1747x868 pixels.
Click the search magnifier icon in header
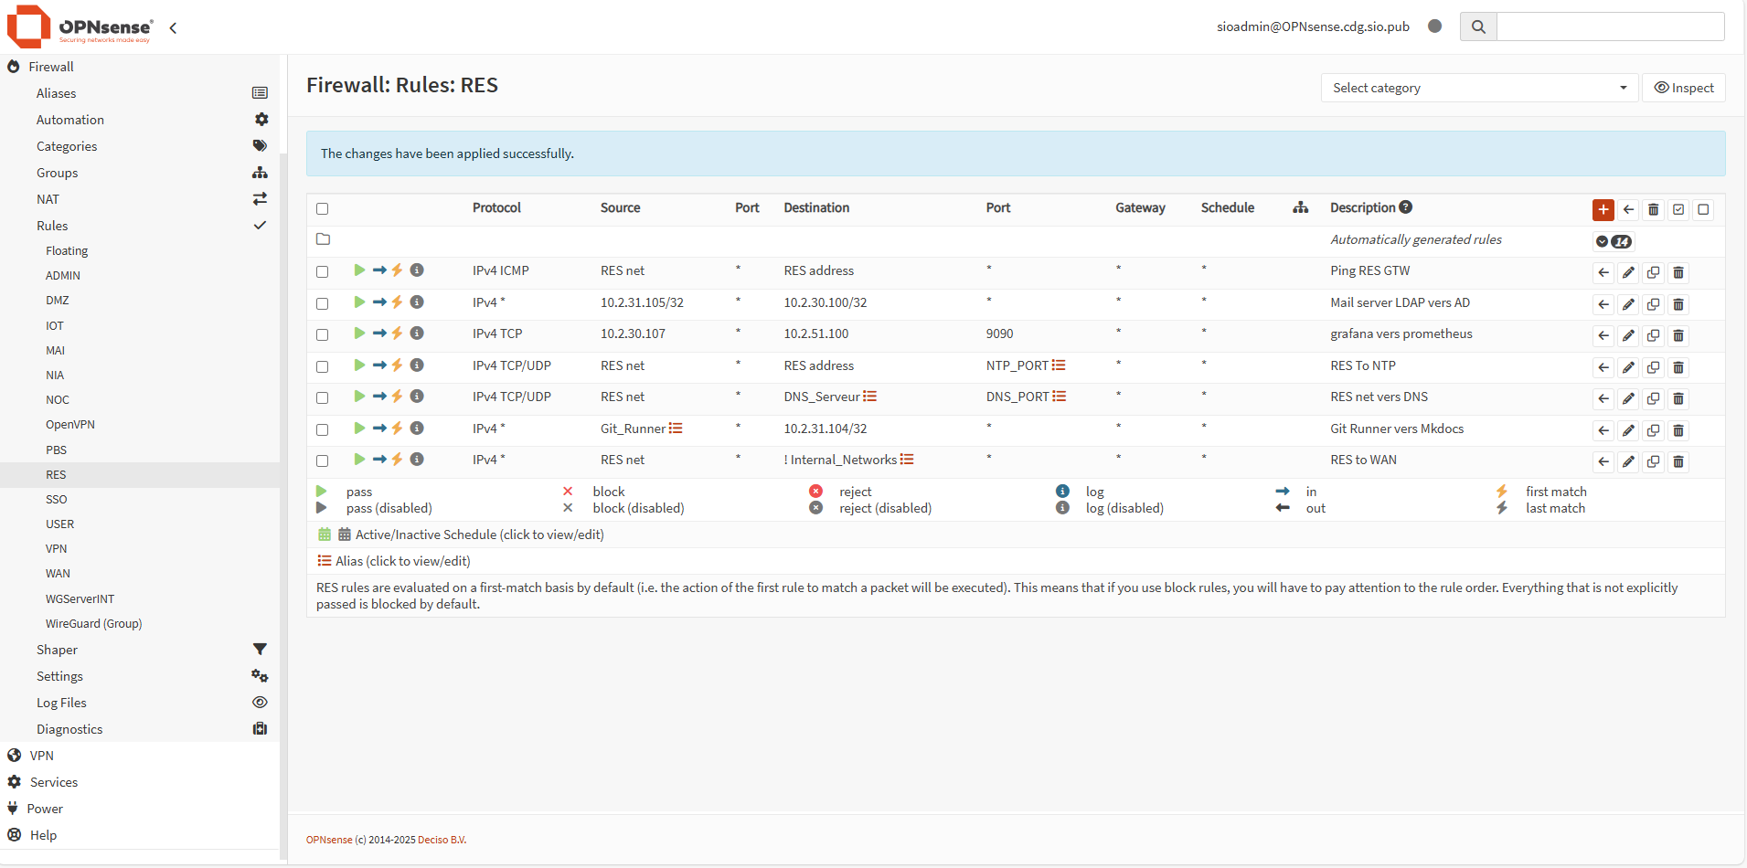coord(1478,26)
